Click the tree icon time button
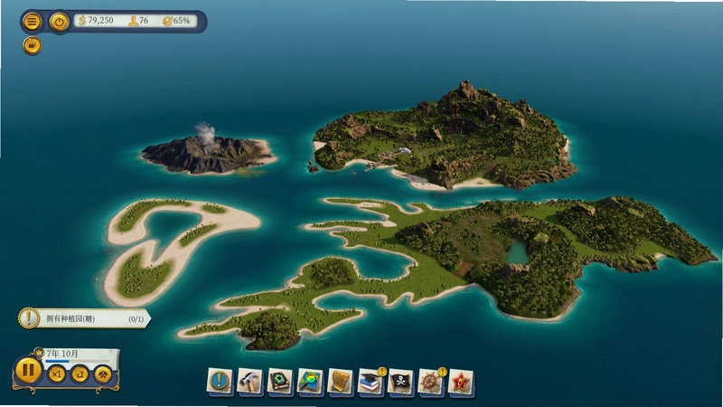The width and height of the screenshot is (723, 407). tap(103, 374)
